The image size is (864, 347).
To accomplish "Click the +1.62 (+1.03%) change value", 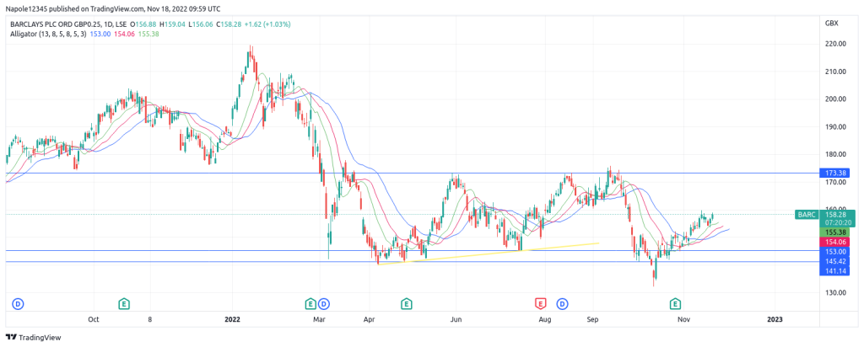I will point(269,24).
